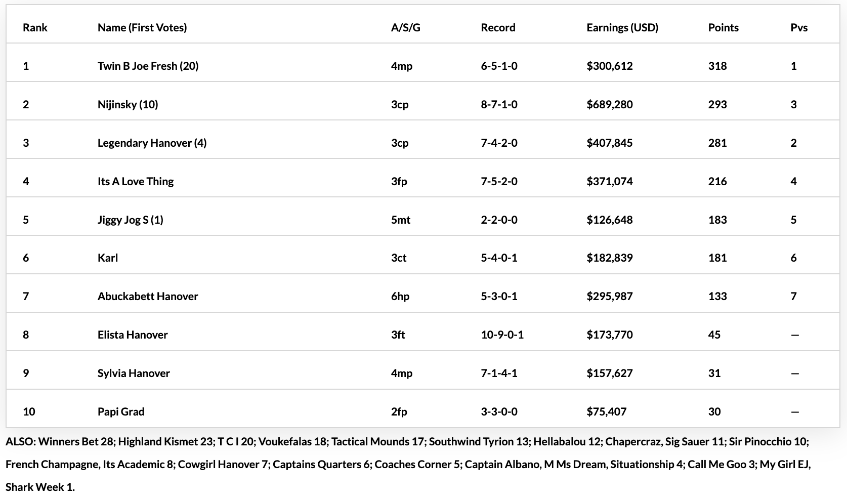
Task: Click the 10-9-0-1 record cell
Action: 502,335
